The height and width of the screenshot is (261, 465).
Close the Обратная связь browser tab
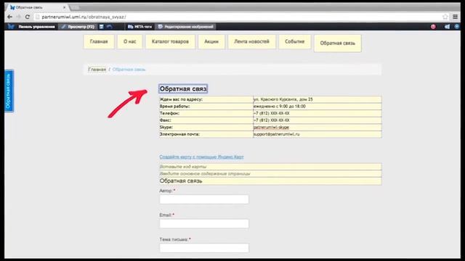(x=65, y=7)
